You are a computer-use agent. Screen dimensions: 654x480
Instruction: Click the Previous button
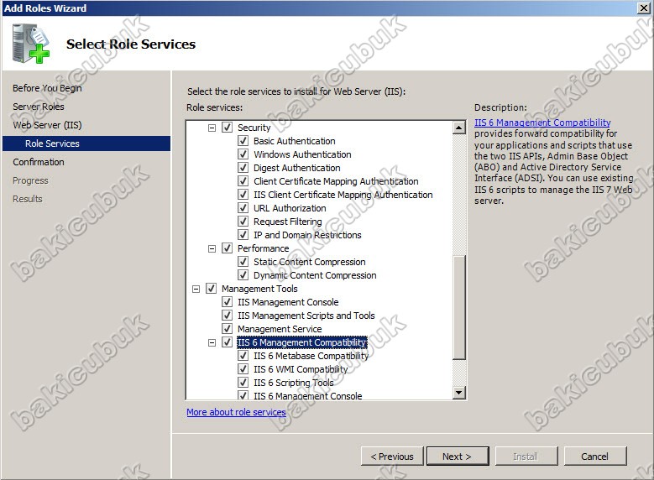coord(392,457)
